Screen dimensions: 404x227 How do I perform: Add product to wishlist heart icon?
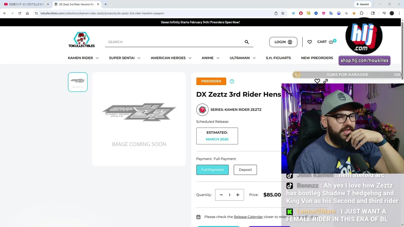[317, 81]
